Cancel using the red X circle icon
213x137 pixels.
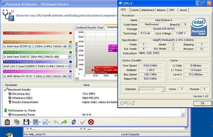(x=91, y=122)
